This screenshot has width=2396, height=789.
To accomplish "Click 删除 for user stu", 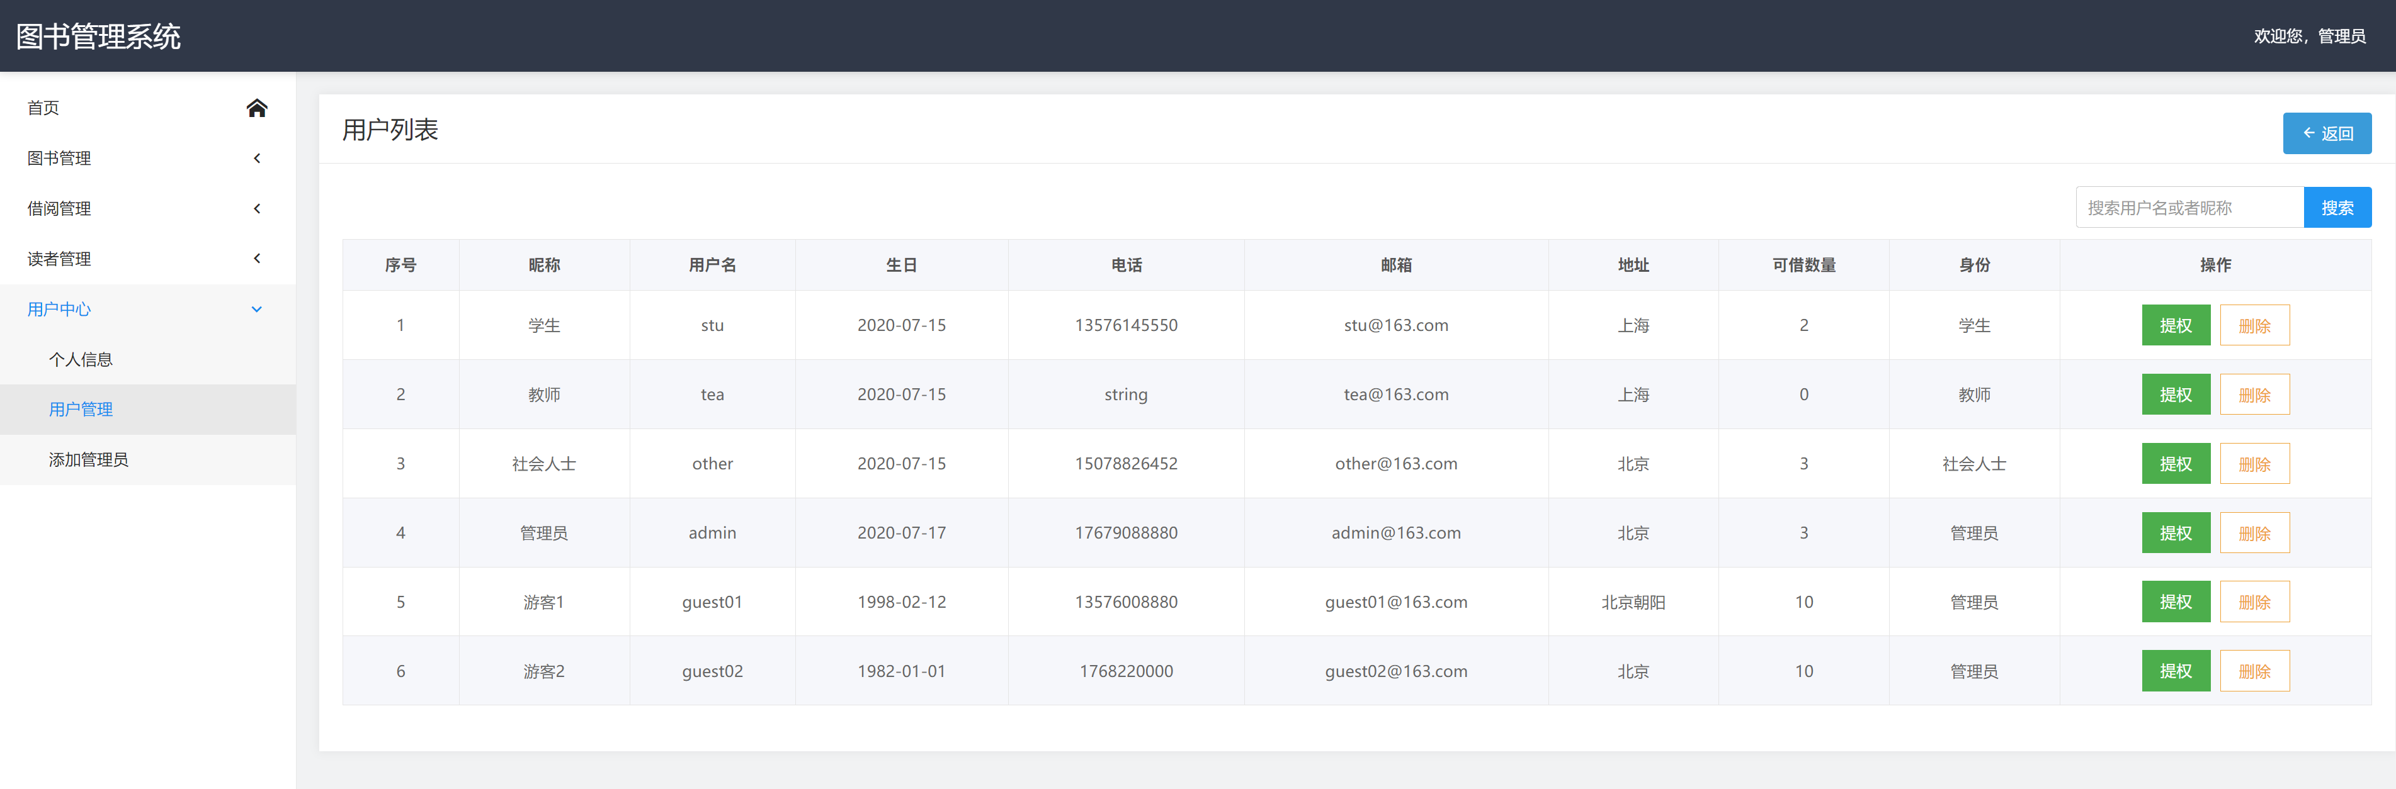I will [x=2254, y=325].
